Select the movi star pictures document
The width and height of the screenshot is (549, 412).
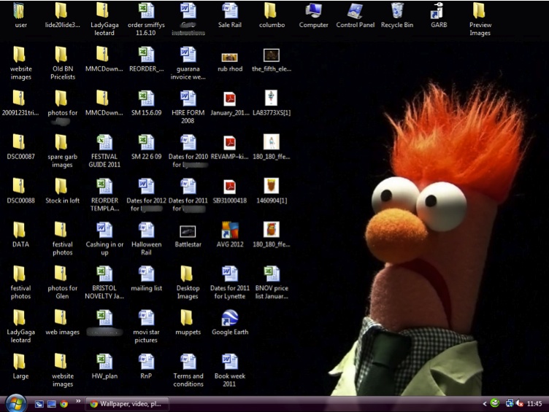pos(146,327)
